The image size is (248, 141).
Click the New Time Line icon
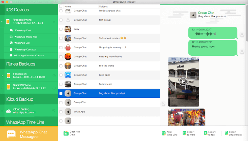click(164, 133)
